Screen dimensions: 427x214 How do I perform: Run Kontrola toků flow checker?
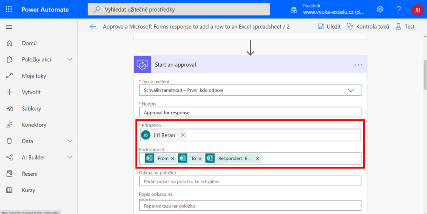[x=368, y=27]
